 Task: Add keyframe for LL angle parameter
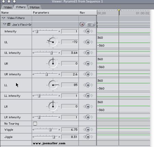(x=88, y=85)
